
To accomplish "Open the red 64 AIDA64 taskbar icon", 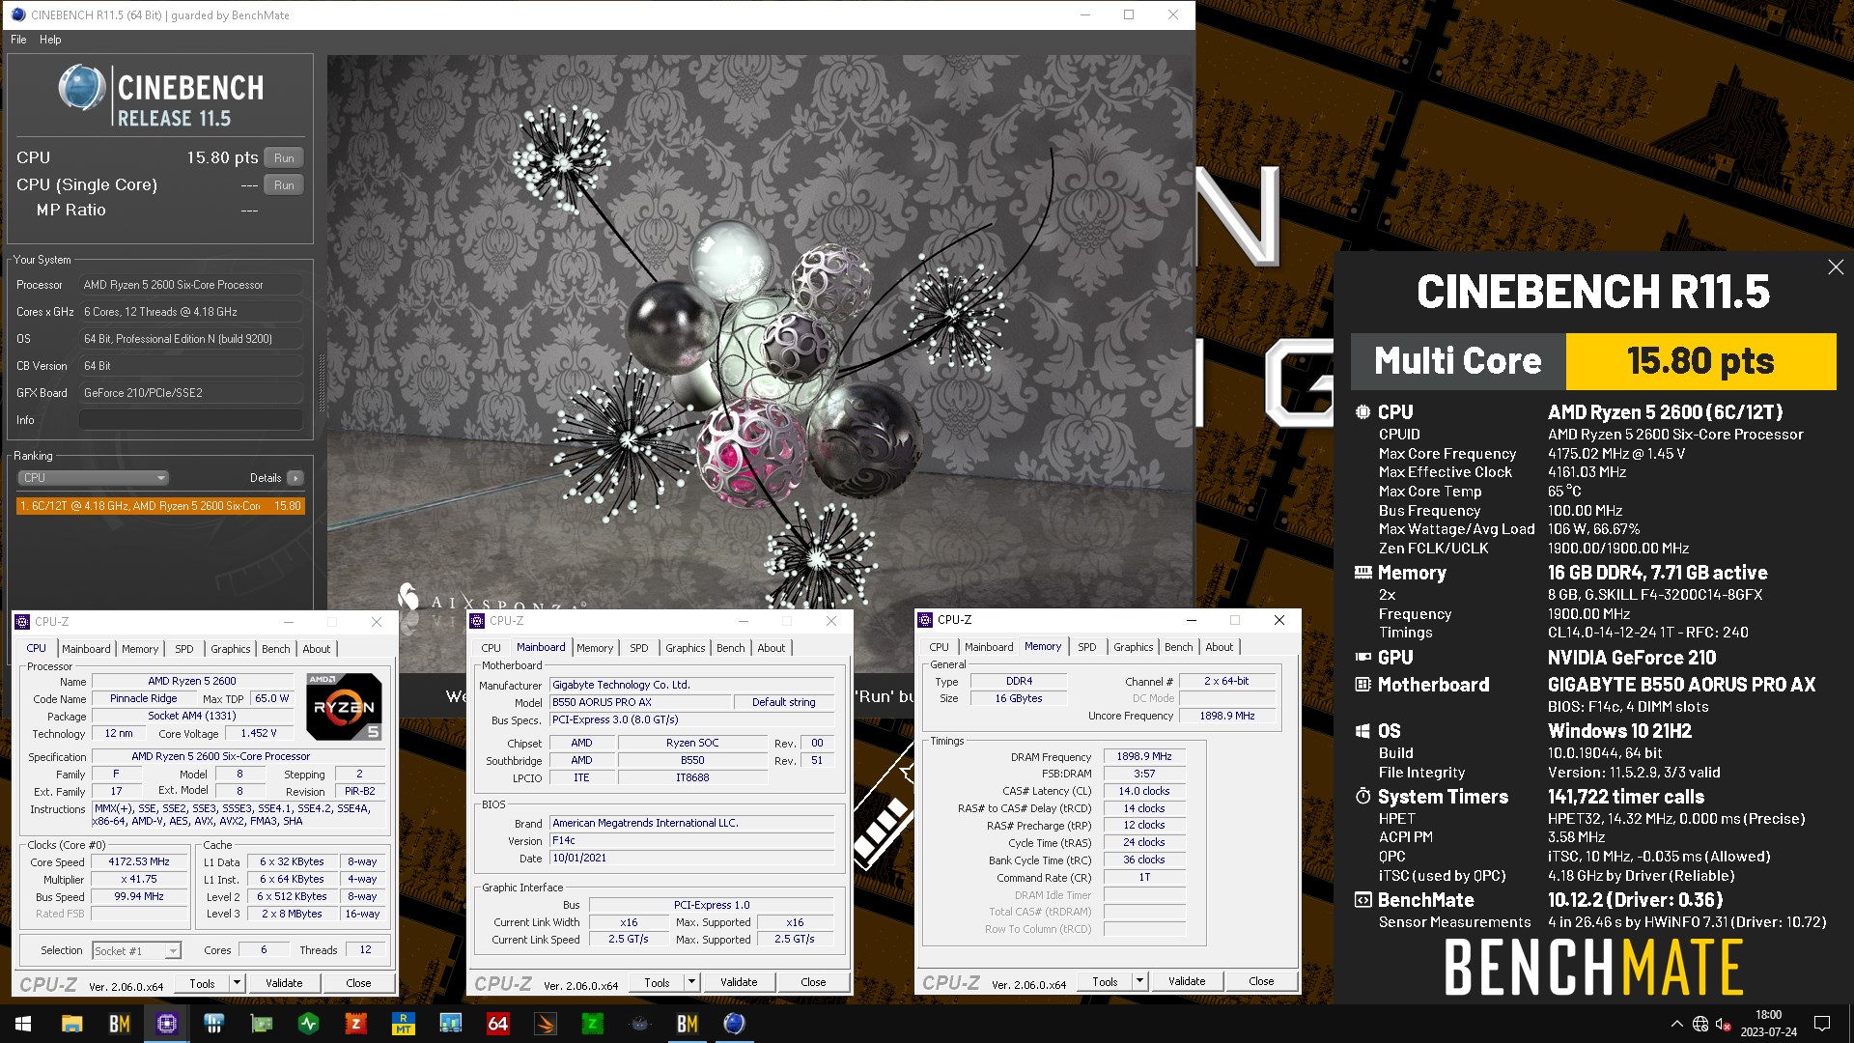I will 498,1024.
